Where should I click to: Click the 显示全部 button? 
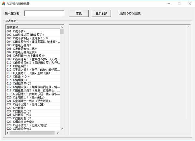pyautogui.click(x=101, y=14)
